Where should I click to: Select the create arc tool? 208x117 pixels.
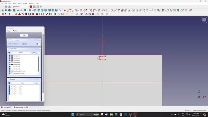coord(71,10)
